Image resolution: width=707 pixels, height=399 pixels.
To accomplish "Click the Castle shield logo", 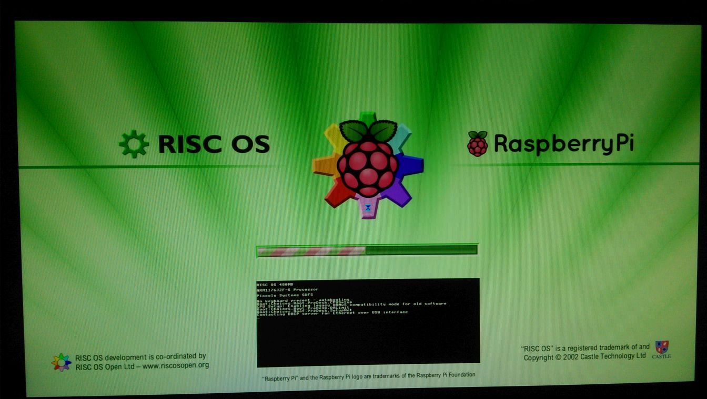I will (x=662, y=347).
